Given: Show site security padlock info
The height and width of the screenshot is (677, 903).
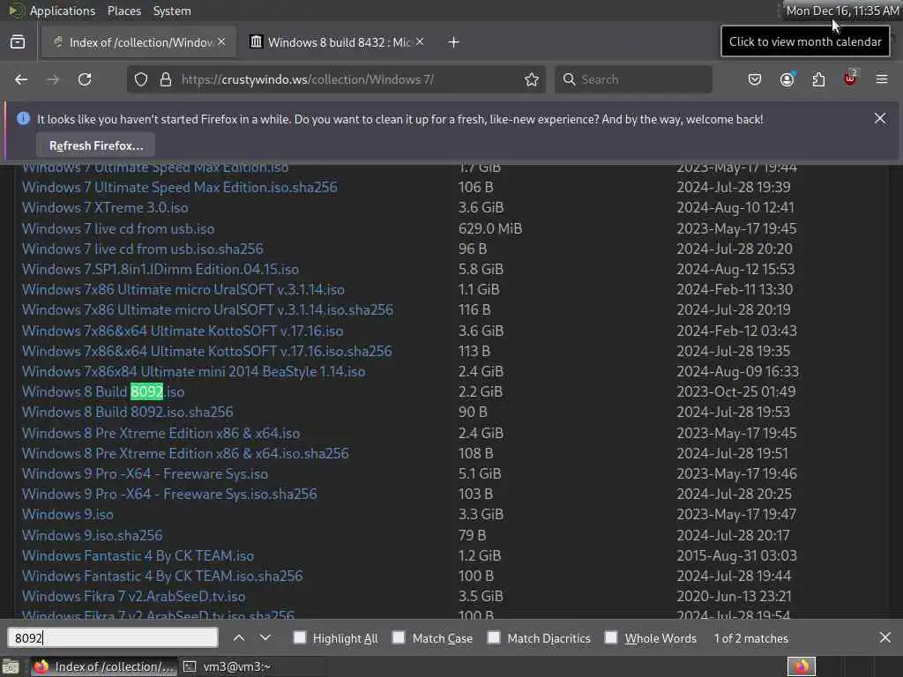Looking at the screenshot, I should pyautogui.click(x=166, y=79).
